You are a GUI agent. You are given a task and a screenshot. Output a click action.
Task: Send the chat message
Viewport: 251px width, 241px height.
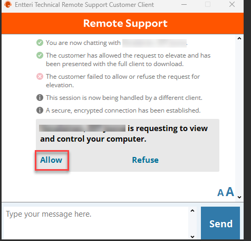[x=220, y=223]
